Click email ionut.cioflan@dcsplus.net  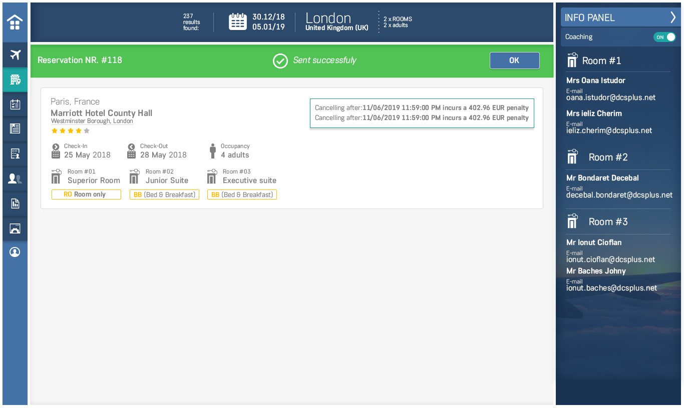pos(611,259)
